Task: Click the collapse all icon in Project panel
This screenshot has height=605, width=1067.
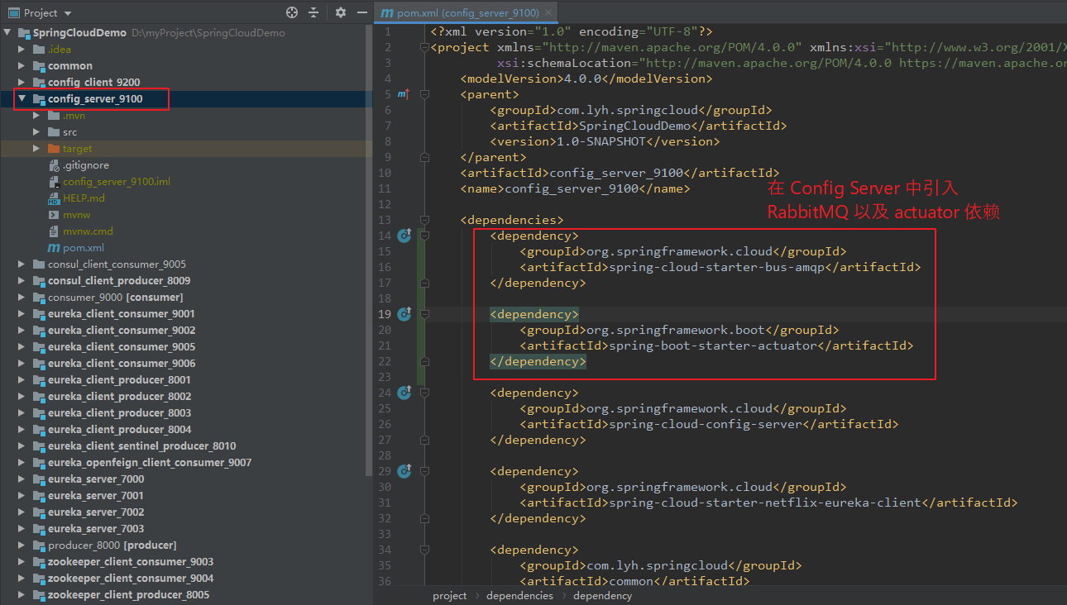Action: 313,12
